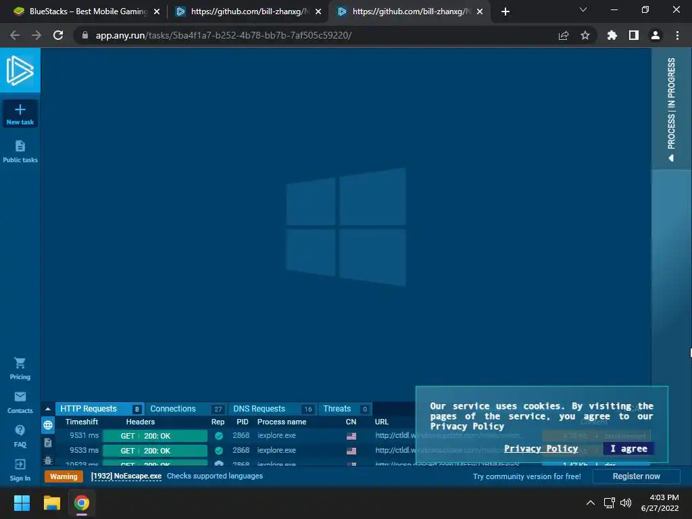Accept cookies with the I agree button
The image size is (692, 519).
point(629,449)
